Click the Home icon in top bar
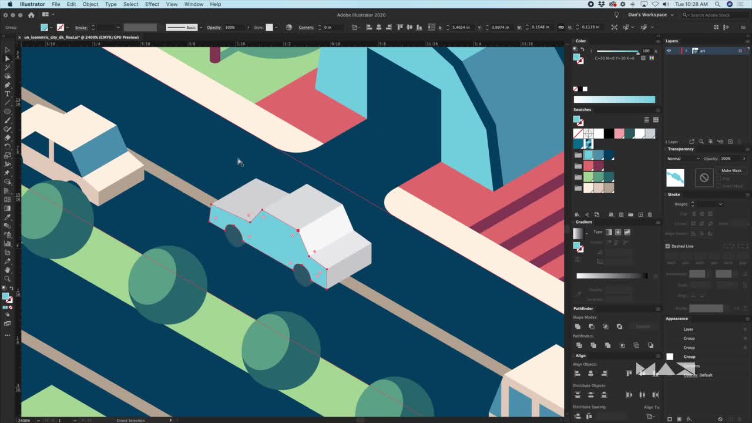Viewport: 752px width, 423px height. (x=31, y=15)
